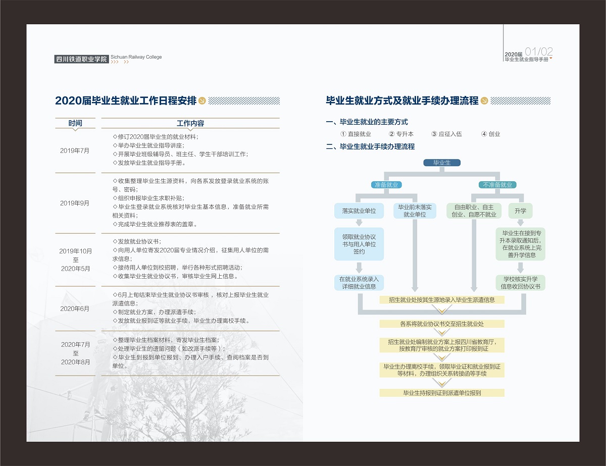Select the 准备就业 branch label
The width and height of the screenshot is (606, 466).
(386, 185)
